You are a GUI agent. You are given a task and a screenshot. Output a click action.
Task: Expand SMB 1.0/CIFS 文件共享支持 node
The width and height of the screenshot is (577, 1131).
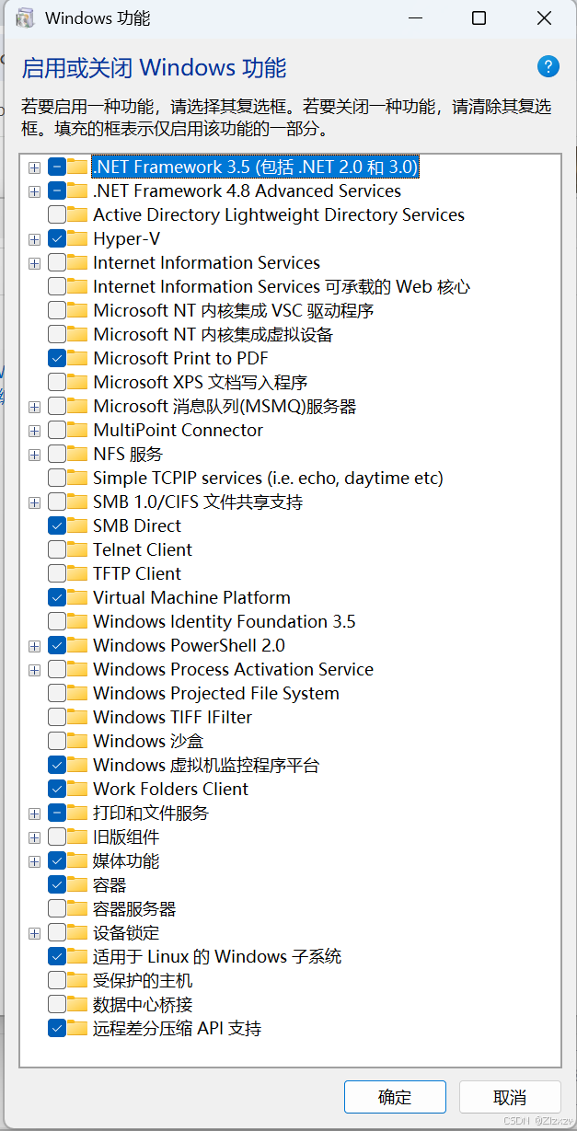34,502
